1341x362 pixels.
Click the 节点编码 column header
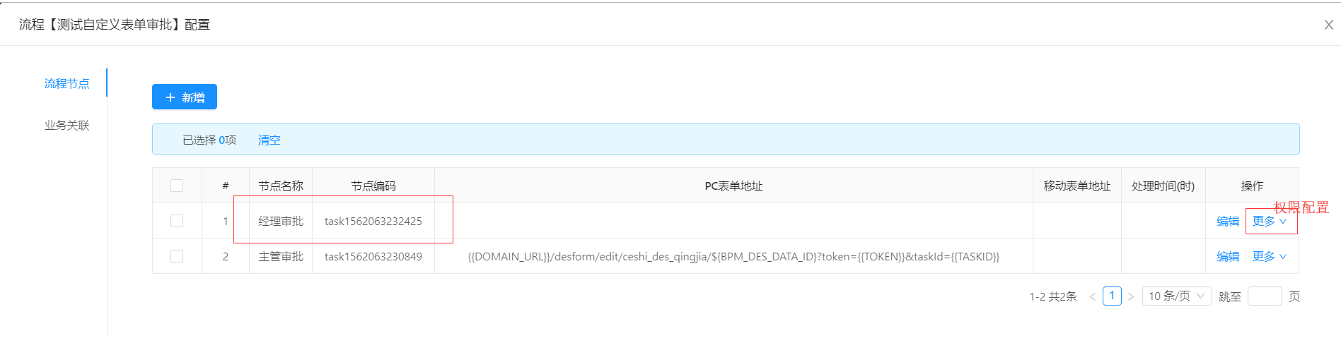(373, 186)
